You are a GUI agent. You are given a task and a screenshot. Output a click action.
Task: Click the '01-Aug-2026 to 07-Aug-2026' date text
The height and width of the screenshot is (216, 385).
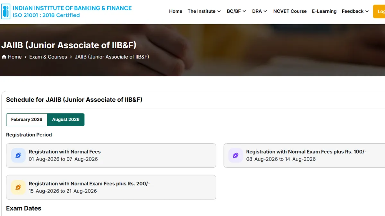click(x=63, y=159)
